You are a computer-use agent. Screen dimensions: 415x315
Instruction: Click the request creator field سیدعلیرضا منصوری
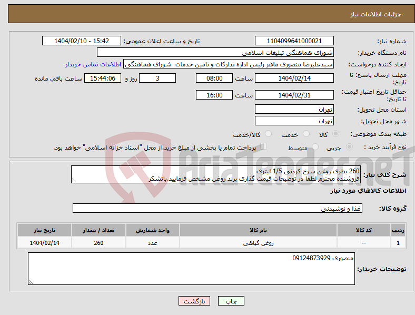click(x=229, y=64)
